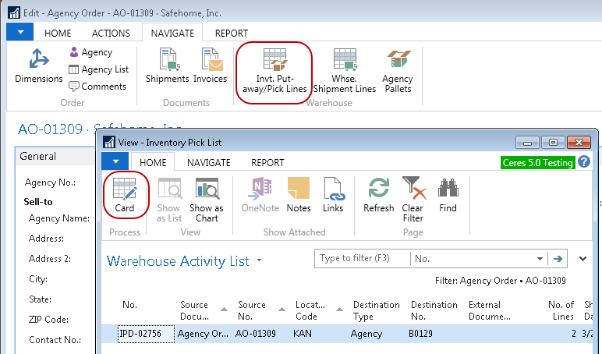Open the Find tool
Viewport: 602px width, 354px height.
[448, 196]
